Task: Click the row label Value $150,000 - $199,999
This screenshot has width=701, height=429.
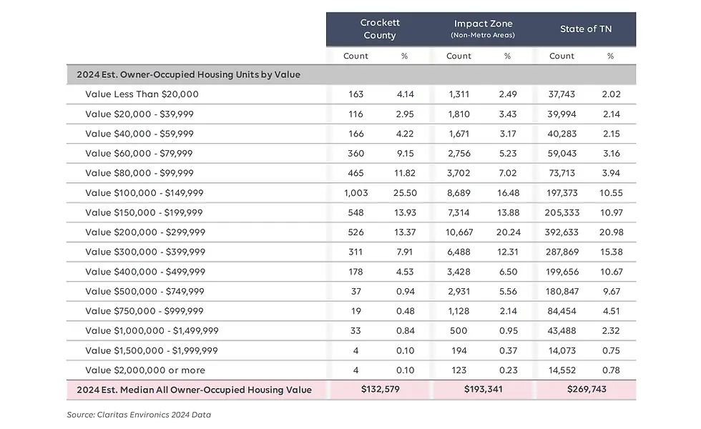Action: [x=144, y=212]
